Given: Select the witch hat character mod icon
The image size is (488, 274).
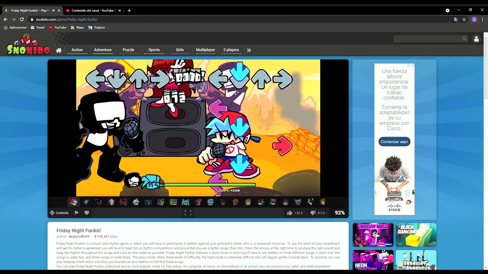Looking at the screenshot, I should pyautogui.click(x=223, y=202).
